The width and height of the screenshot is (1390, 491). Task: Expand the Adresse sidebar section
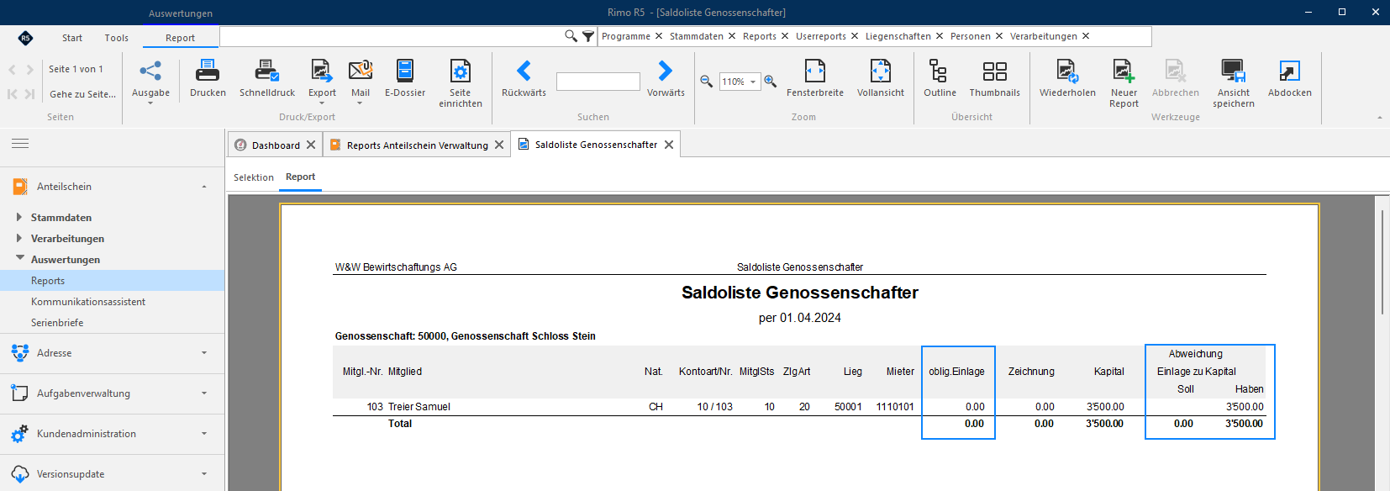click(x=204, y=353)
